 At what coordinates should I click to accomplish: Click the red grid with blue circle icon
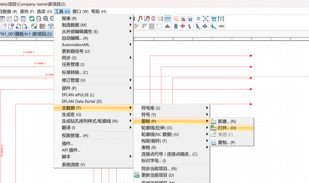[42, 26]
